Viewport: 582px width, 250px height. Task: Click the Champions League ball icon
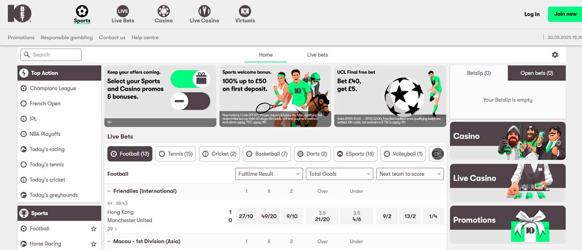click(24, 88)
